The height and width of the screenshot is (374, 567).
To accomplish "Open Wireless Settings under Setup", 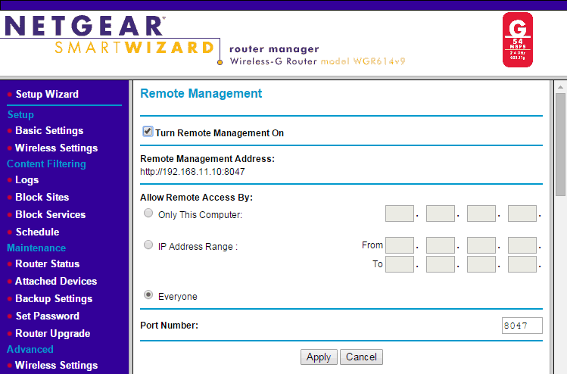I will pos(56,148).
